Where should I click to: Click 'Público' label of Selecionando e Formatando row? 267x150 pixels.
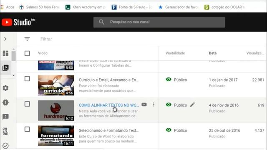click(x=181, y=130)
